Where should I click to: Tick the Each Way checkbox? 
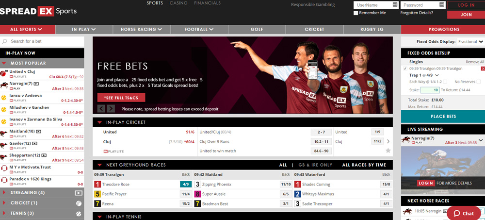pyautogui.click(x=445, y=82)
